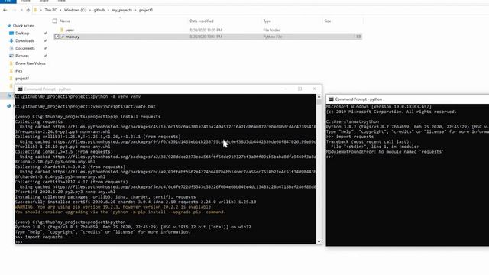Click left Command Prompt scrollbar up arrow
Viewport: 489px width, 275px height.
click(319, 97)
